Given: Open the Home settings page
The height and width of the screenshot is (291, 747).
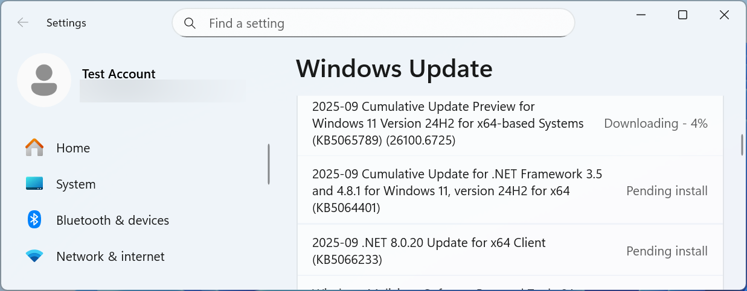Looking at the screenshot, I should pyautogui.click(x=73, y=148).
